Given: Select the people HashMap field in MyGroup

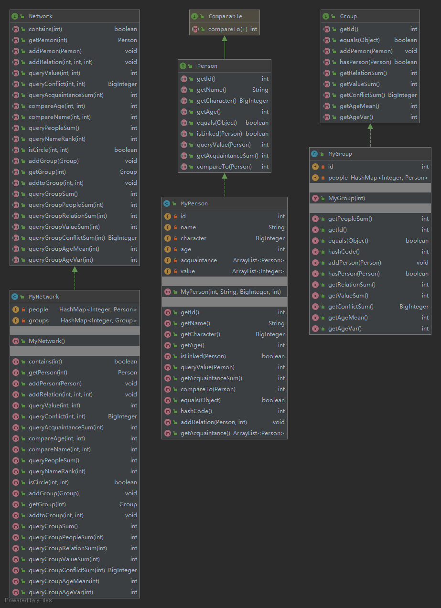Looking at the screenshot, I should [370, 178].
